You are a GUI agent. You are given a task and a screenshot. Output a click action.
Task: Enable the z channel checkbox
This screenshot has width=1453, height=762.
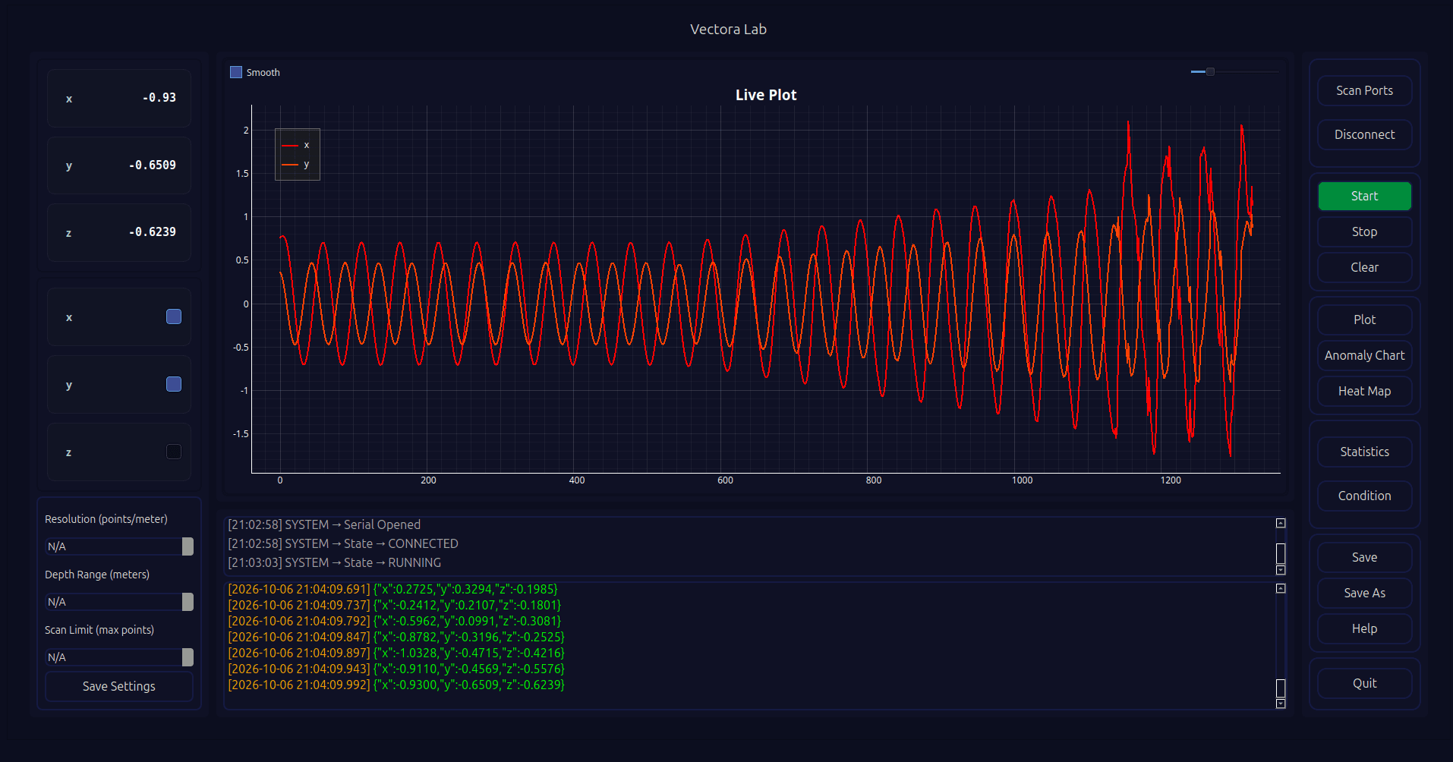click(174, 452)
